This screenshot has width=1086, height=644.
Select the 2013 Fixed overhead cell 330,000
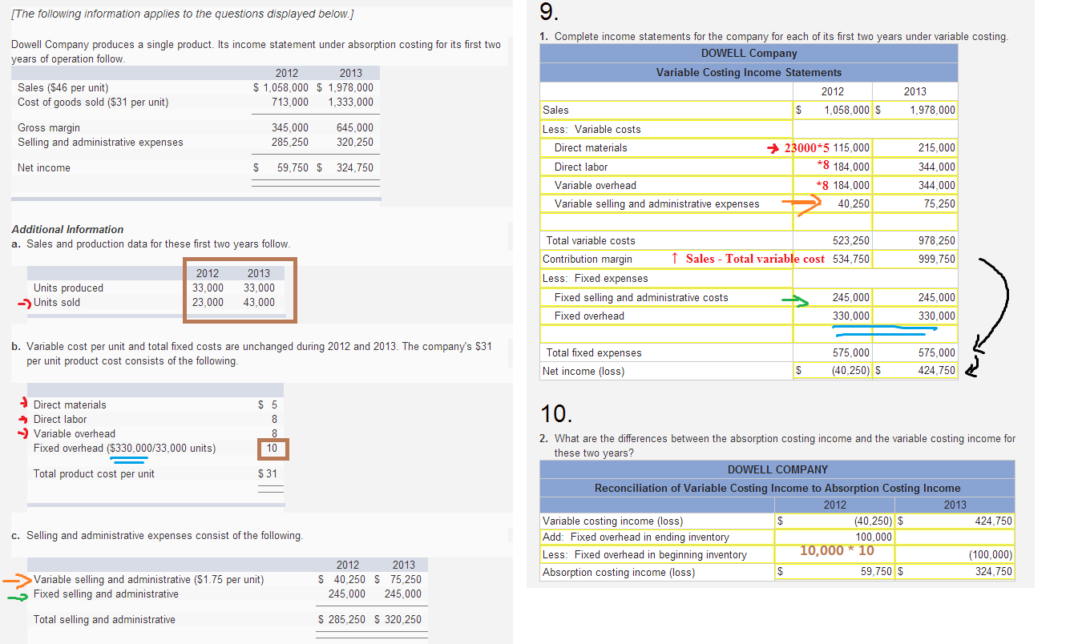click(916, 316)
